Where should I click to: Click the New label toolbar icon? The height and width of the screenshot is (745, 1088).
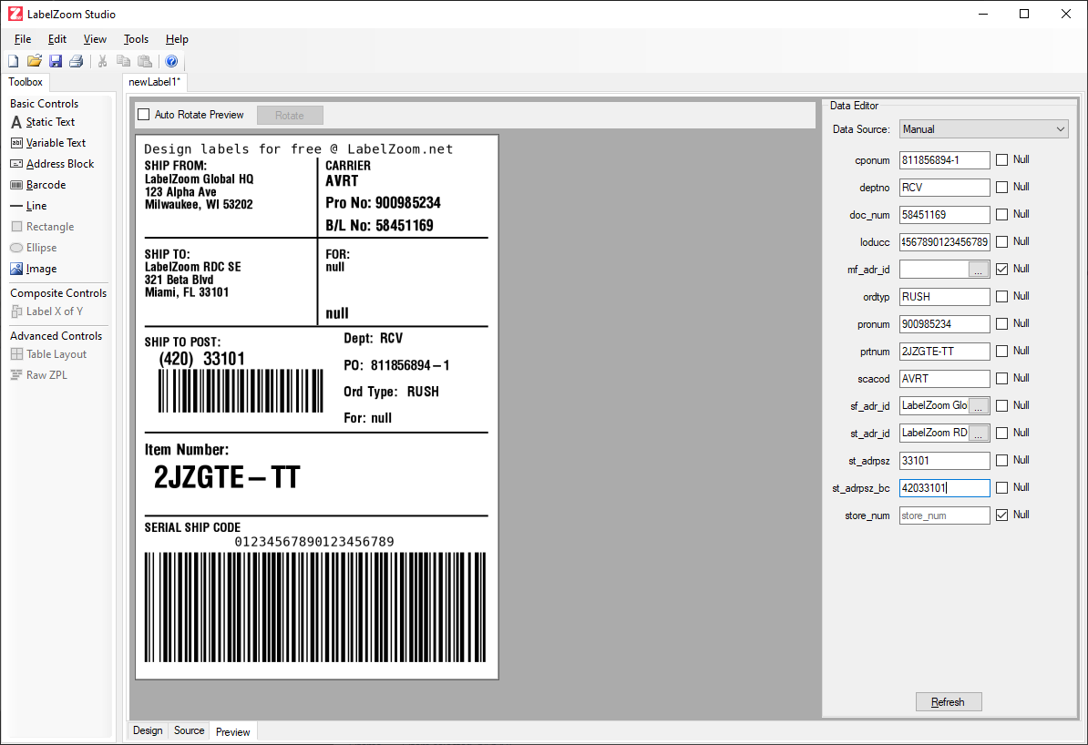[x=13, y=61]
